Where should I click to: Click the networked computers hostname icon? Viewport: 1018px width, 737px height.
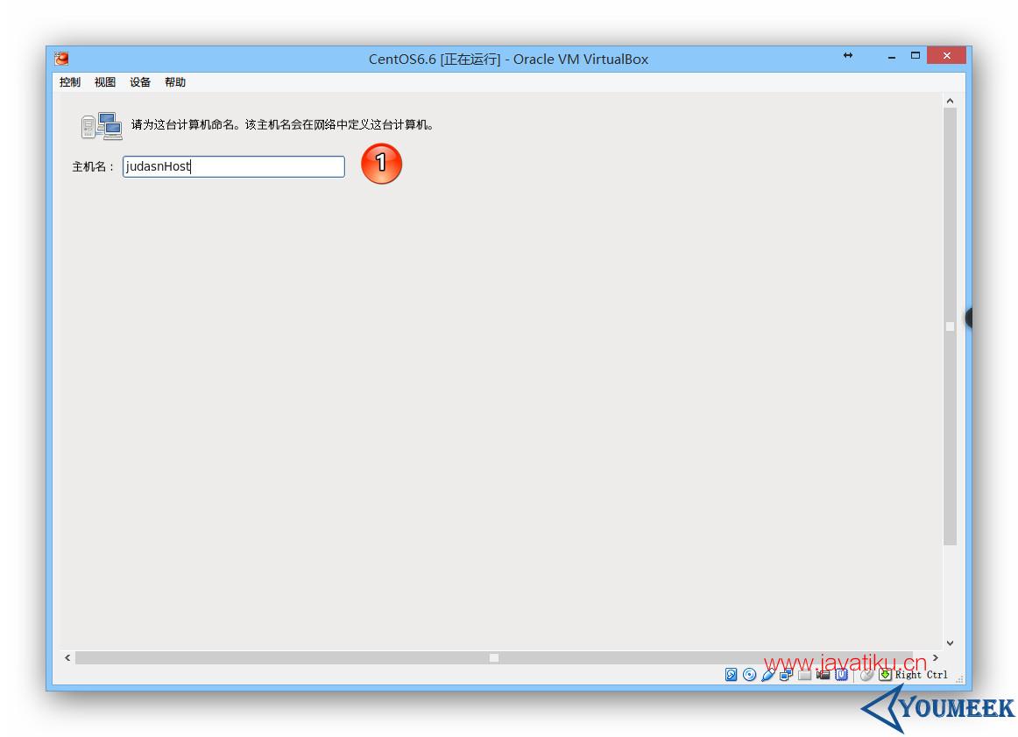(x=102, y=126)
